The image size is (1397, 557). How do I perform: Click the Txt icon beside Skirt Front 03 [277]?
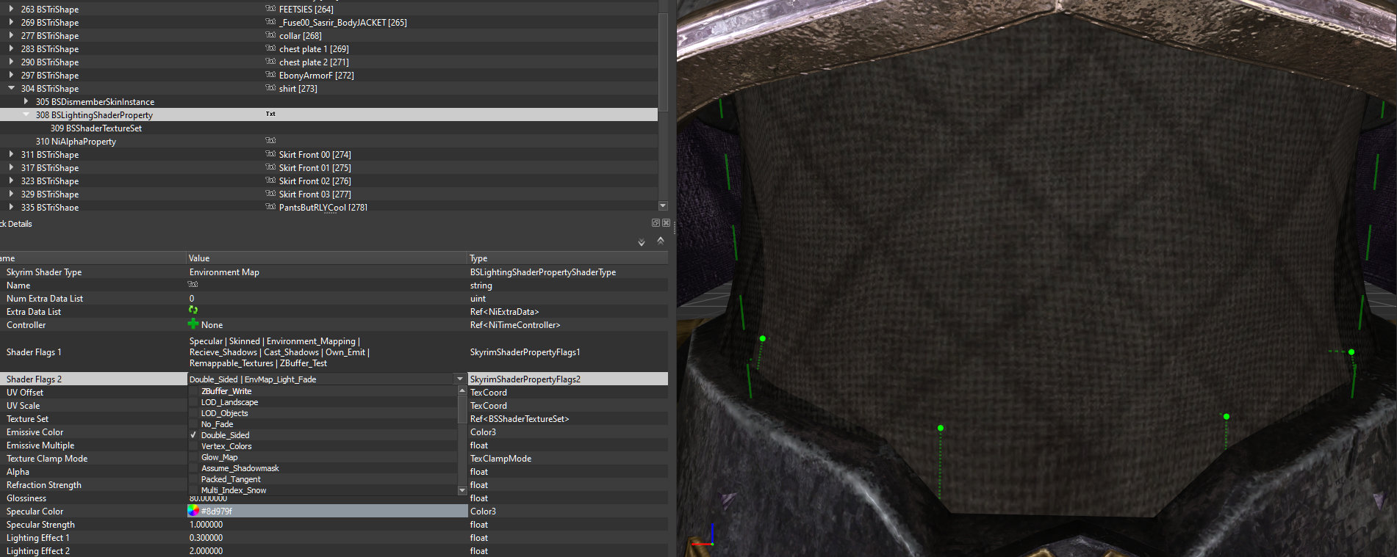[270, 194]
